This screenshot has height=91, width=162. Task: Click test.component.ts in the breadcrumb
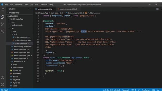click(74, 13)
